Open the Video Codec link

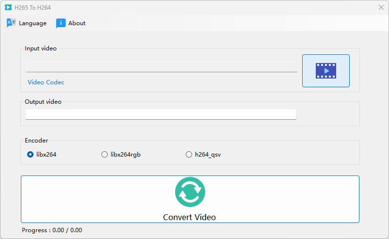(x=46, y=82)
